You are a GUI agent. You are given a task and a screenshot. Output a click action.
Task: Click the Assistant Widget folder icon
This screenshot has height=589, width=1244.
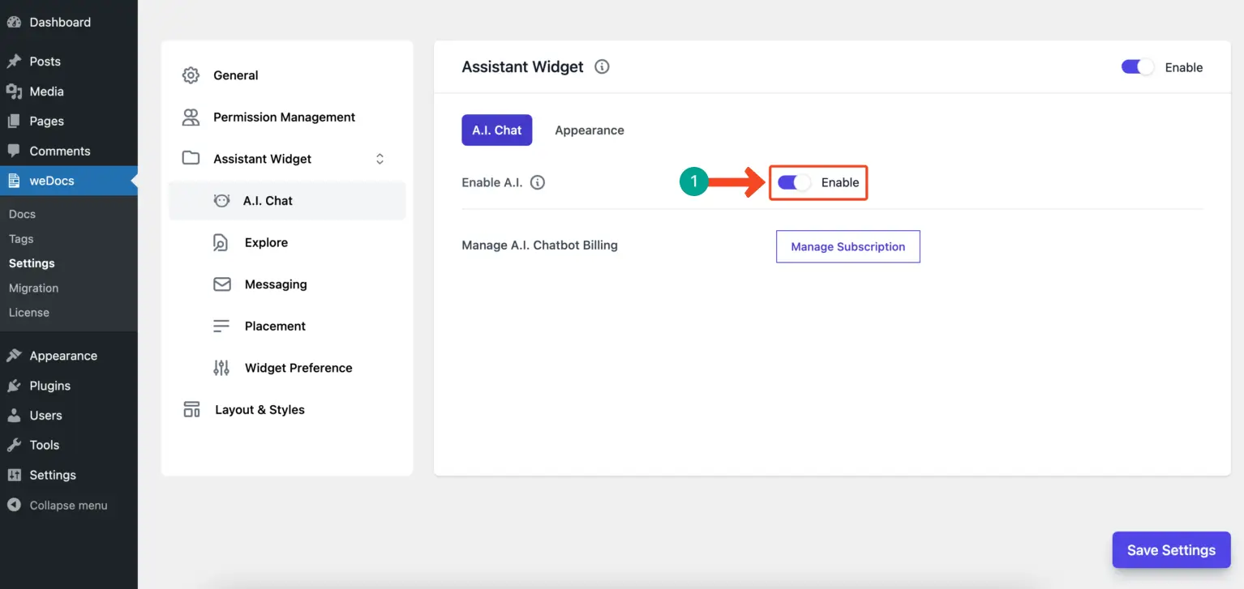pyautogui.click(x=191, y=158)
